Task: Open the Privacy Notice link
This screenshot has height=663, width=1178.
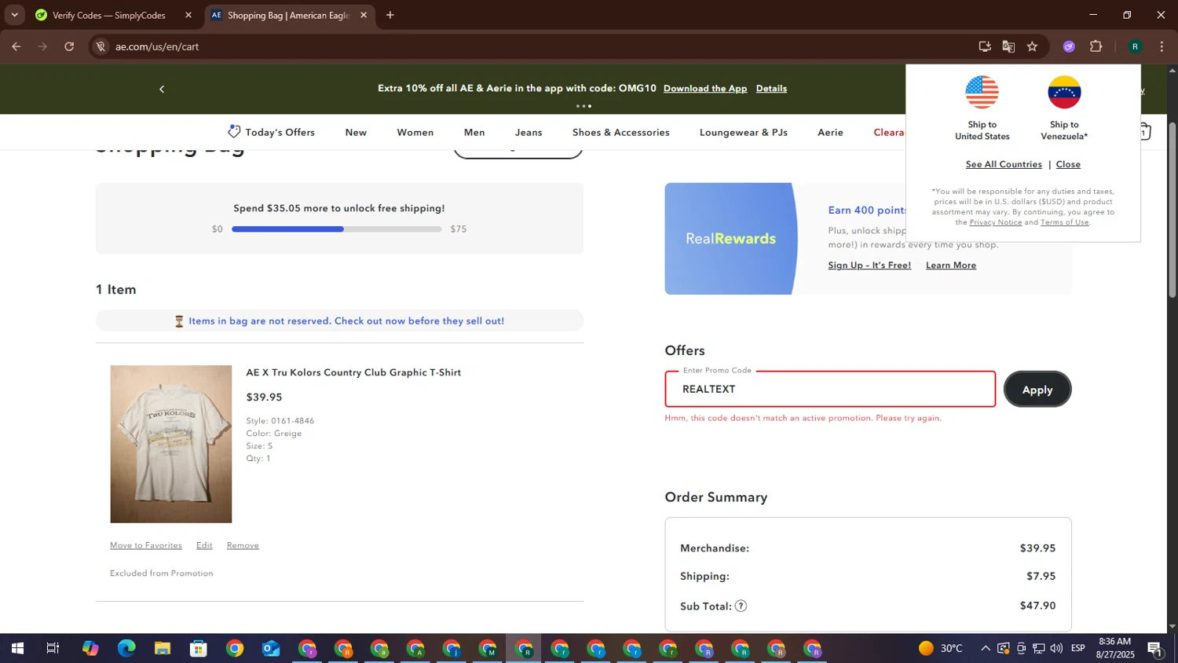Action: (996, 222)
